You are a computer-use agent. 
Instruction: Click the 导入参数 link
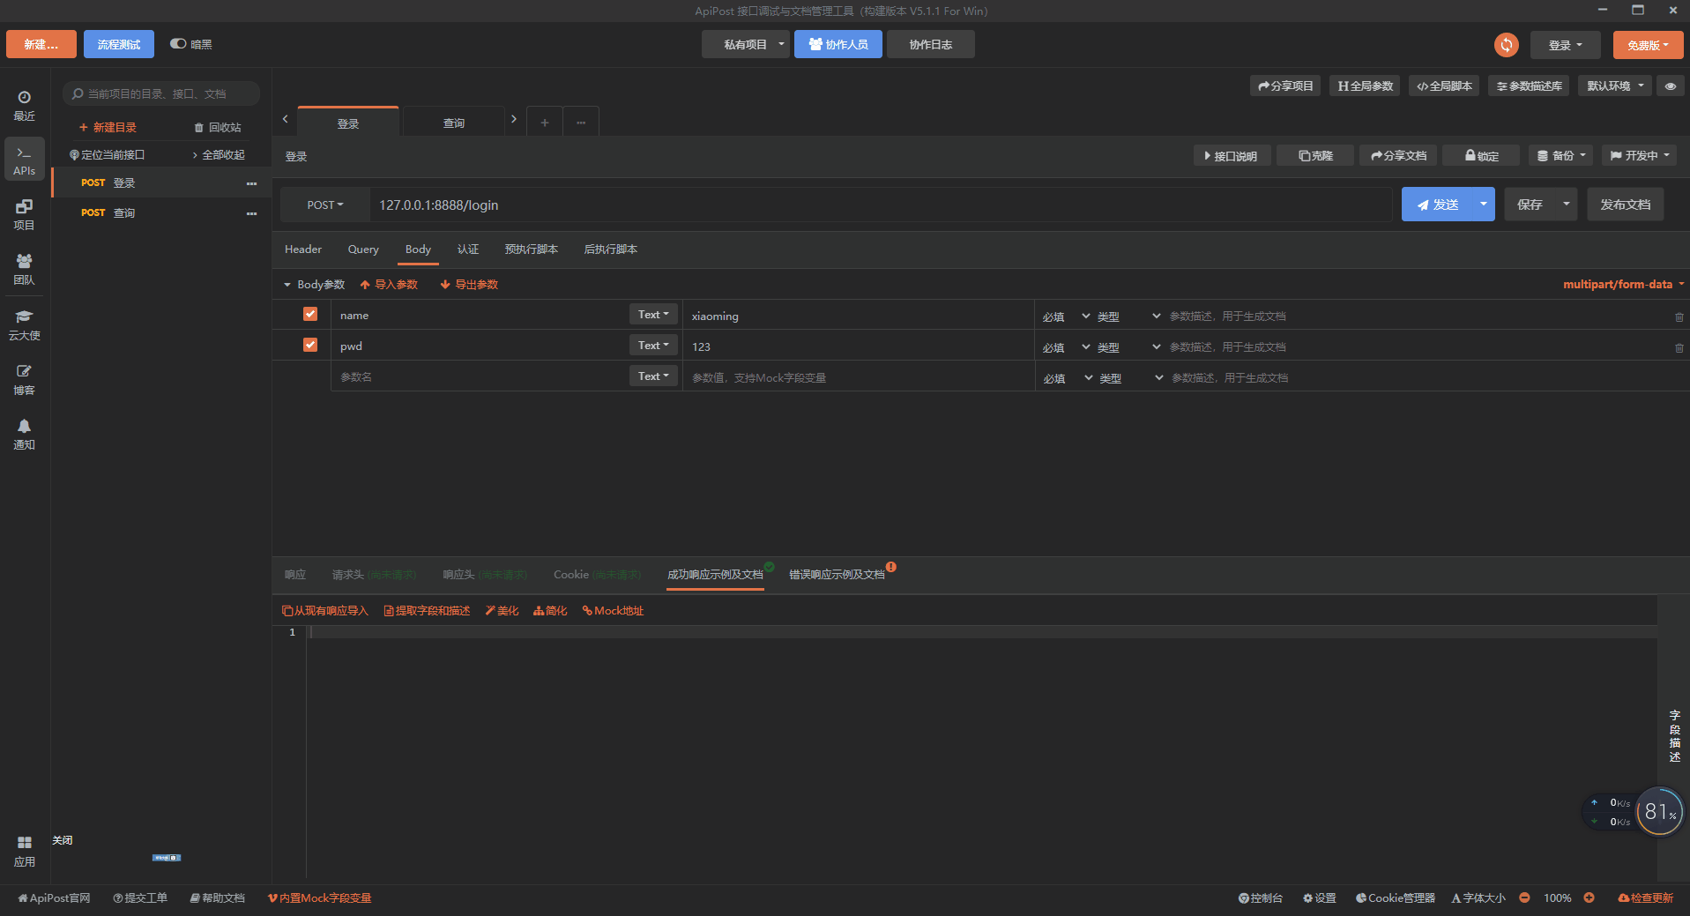click(x=389, y=285)
